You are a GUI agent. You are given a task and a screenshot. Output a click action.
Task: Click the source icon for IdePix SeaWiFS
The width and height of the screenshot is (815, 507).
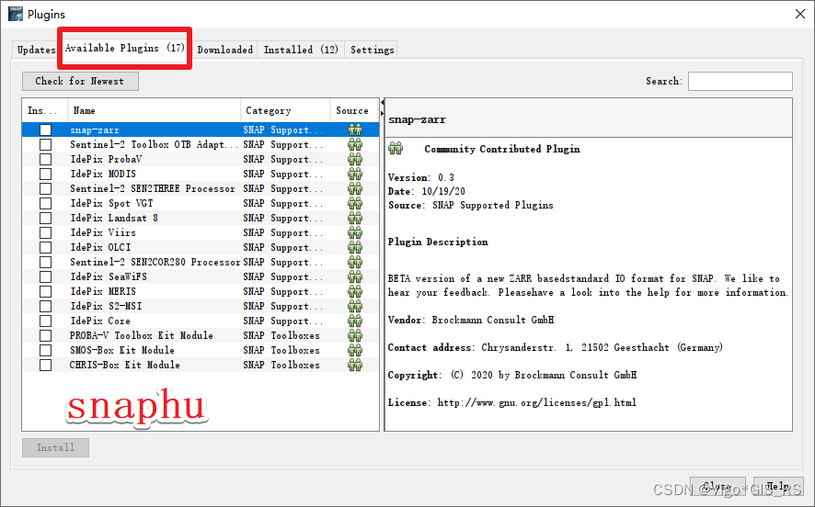click(355, 277)
